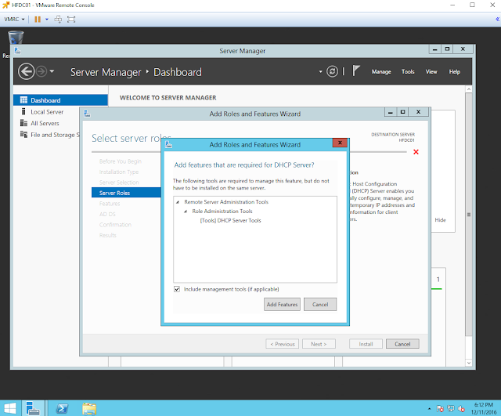501x416 pixels.
Task: Click the Add Features button
Action: coord(282,305)
